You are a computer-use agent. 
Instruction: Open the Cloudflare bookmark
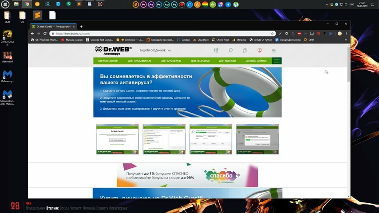(201, 40)
